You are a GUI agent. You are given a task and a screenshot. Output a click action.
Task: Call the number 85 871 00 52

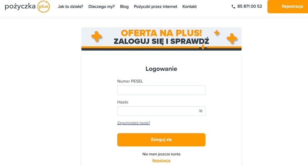pyautogui.click(x=249, y=7)
